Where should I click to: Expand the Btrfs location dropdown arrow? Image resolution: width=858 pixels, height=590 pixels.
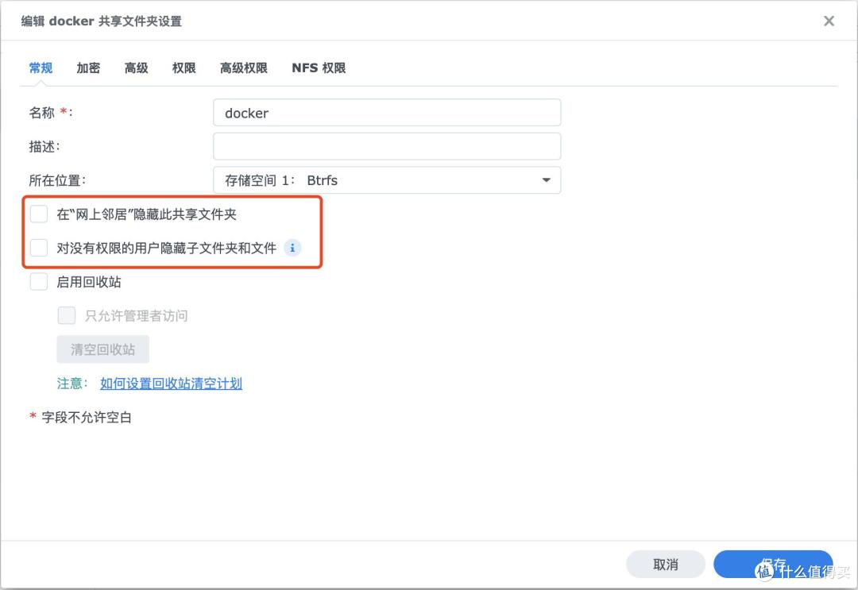(x=546, y=180)
